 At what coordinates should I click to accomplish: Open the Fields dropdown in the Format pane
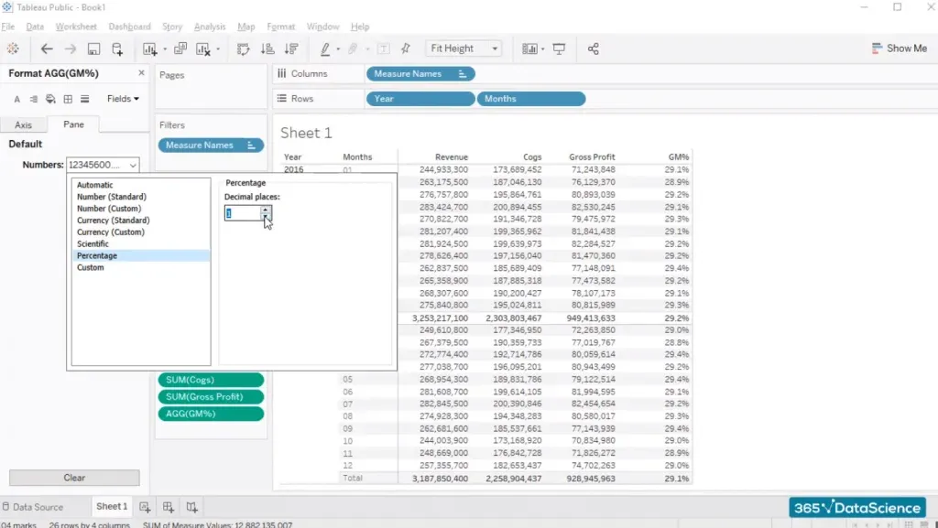(x=123, y=99)
